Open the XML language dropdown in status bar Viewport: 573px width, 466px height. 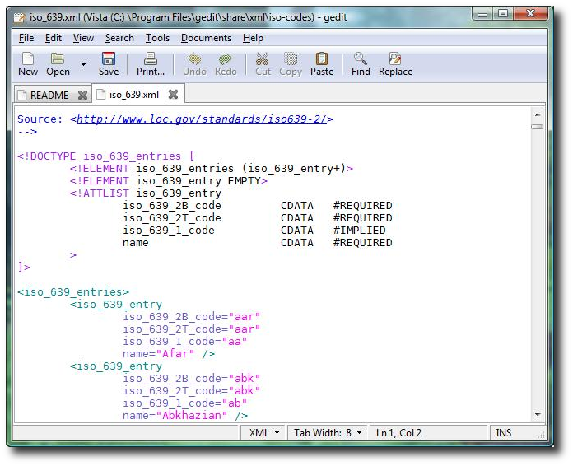[x=264, y=433]
